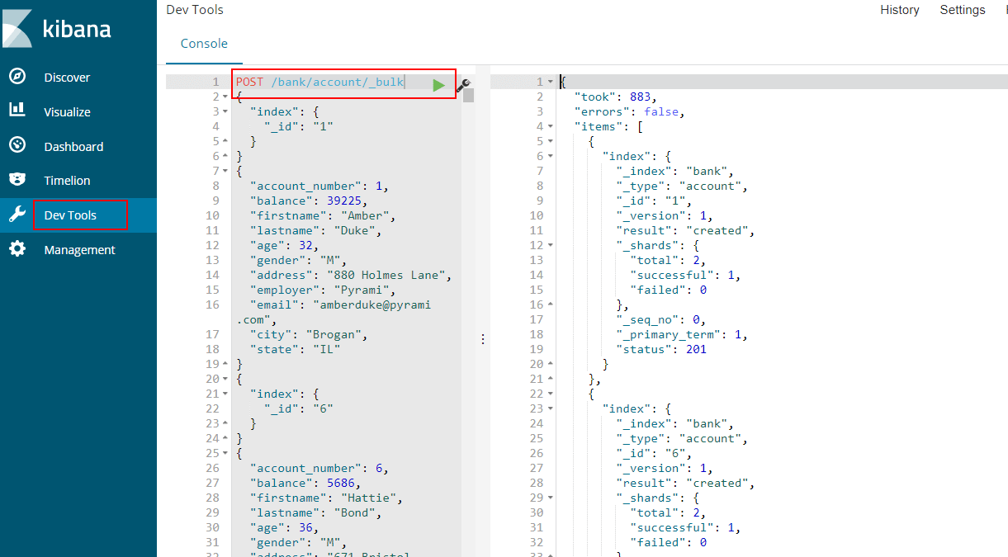The width and height of the screenshot is (1008, 557).
Task: Collapse response line 6 index object
Action: point(551,156)
